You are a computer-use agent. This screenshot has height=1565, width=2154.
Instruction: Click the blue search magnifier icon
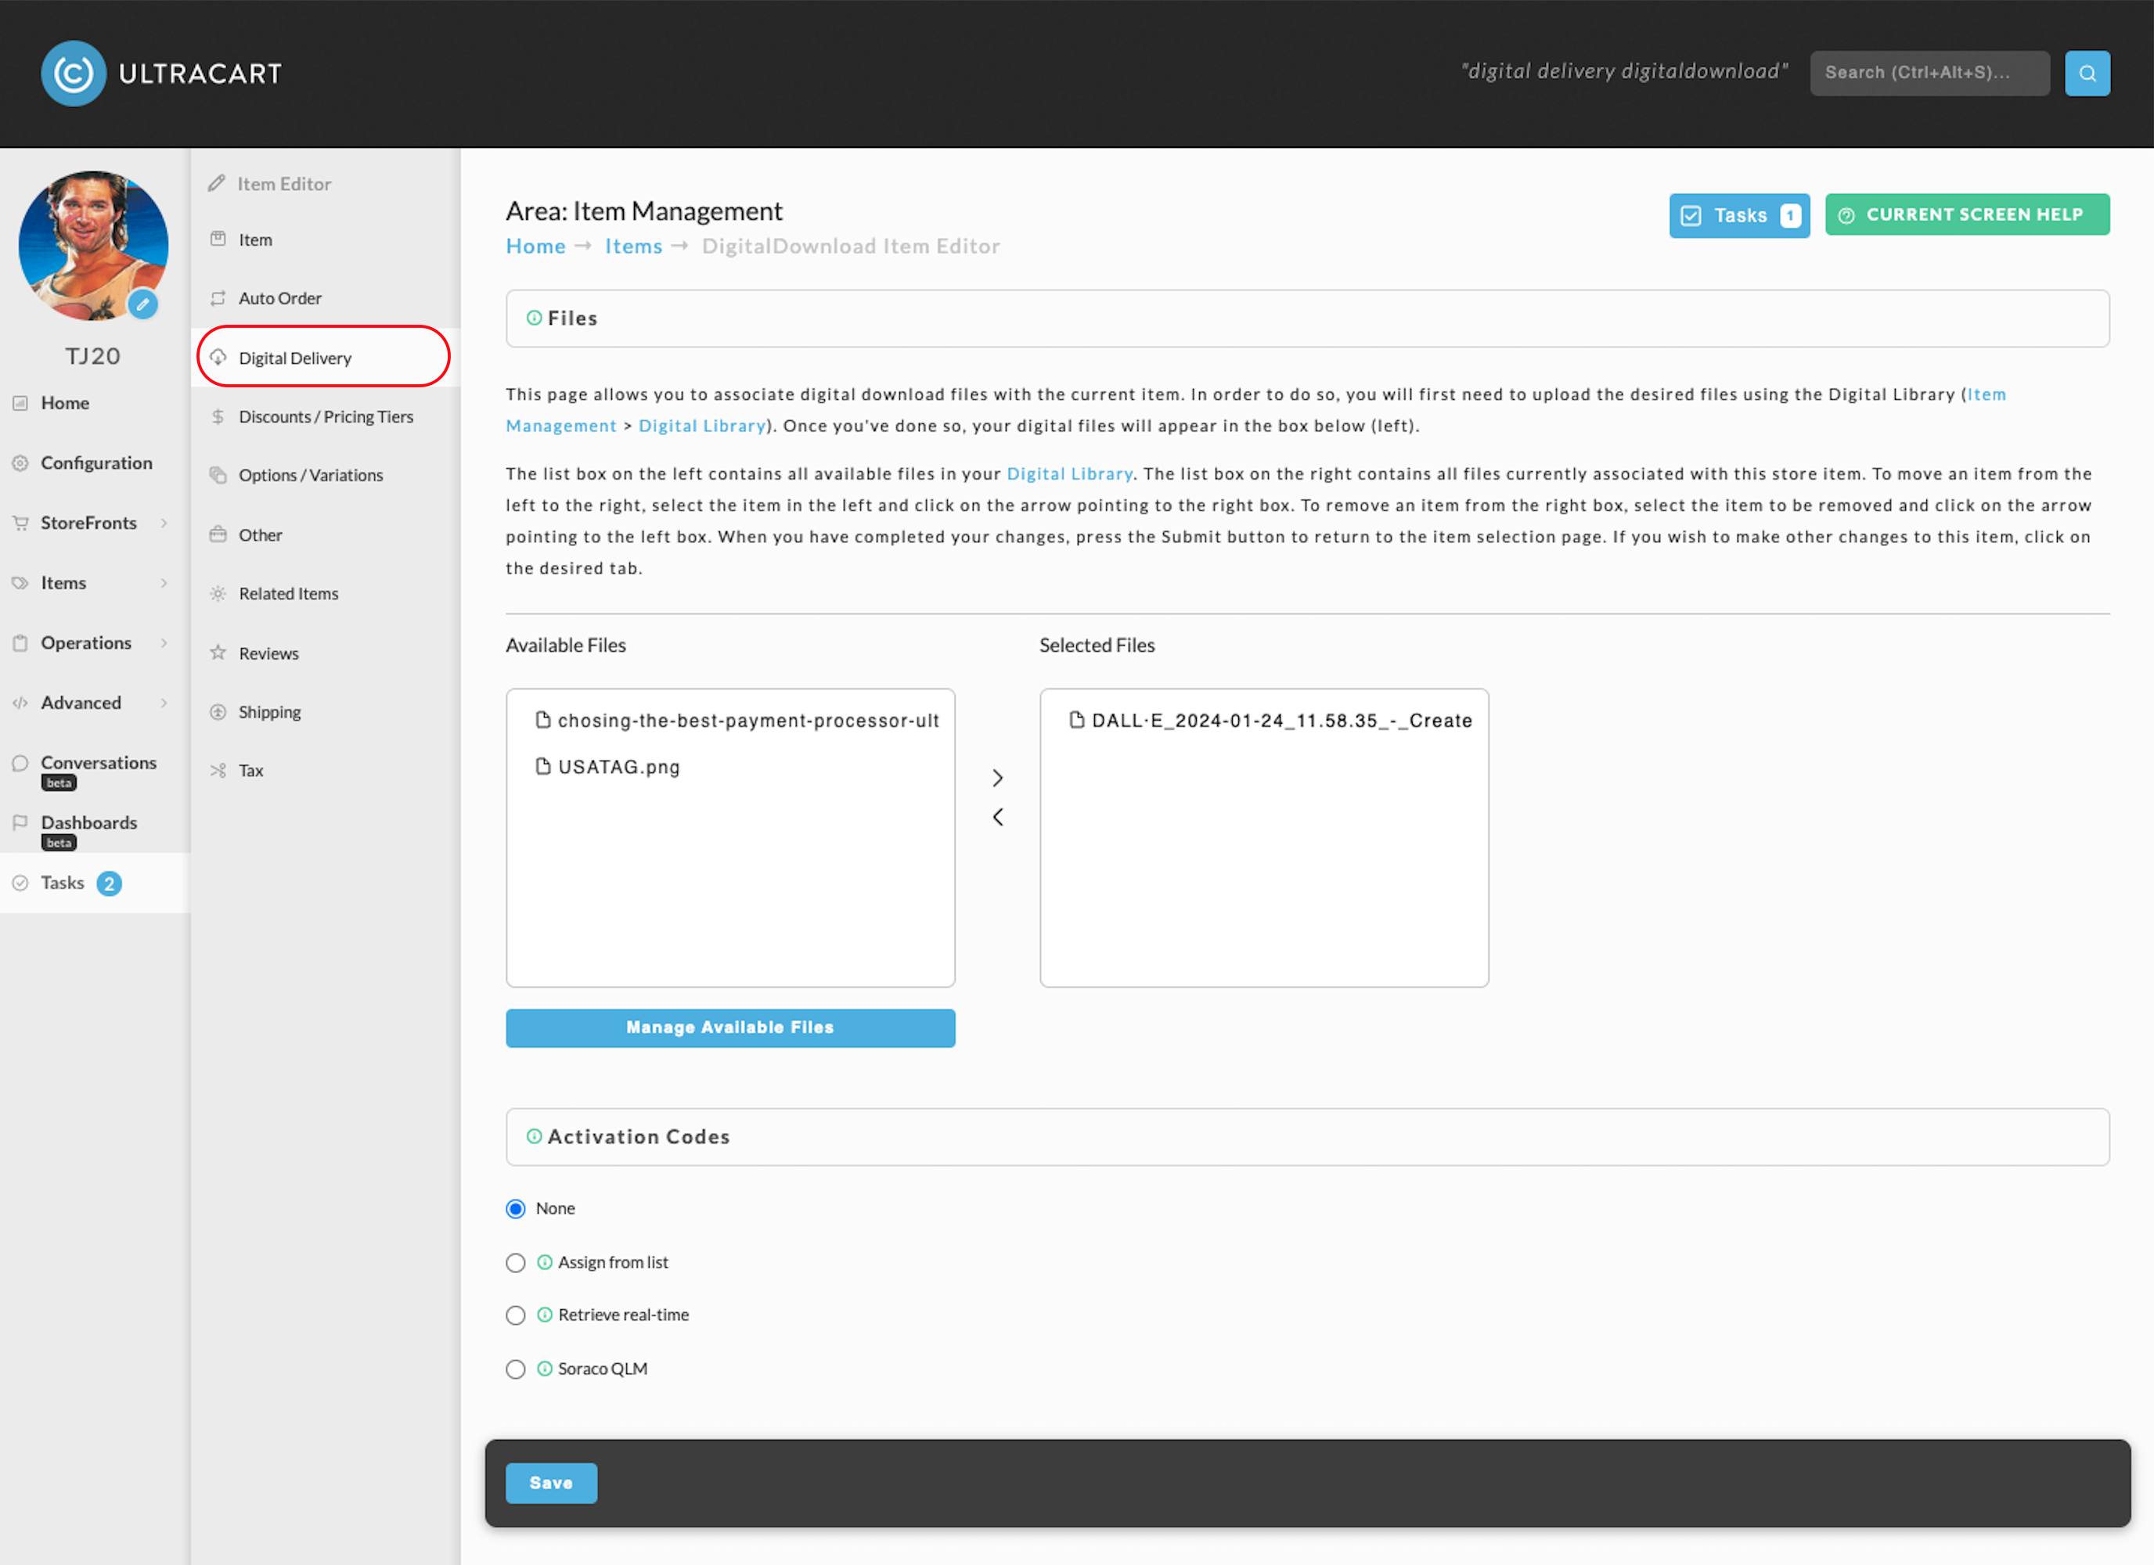2087,73
